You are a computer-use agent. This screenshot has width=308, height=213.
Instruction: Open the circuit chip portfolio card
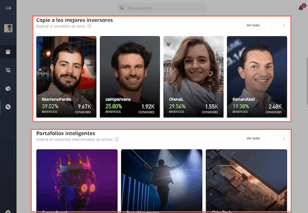(246, 181)
